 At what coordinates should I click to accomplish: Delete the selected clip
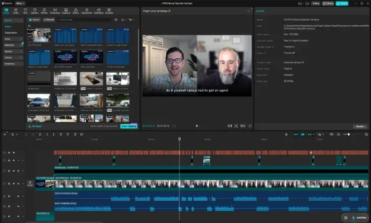tap(61, 134)
